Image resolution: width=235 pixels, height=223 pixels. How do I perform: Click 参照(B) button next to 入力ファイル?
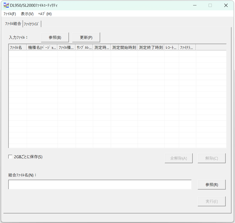(x=55, y=37)
